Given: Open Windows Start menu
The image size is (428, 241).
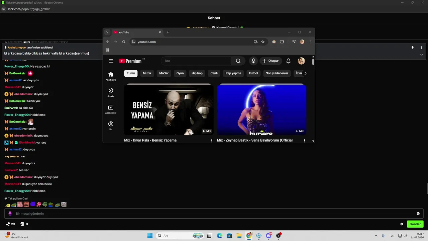Looking at the screenshot, I should (150, 236).
